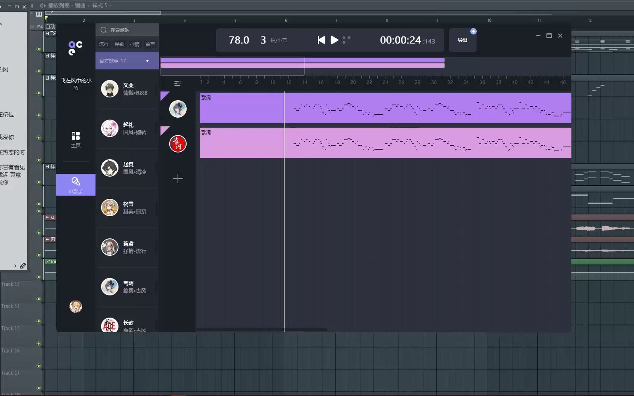Click the second track's pink corner flag
This screenshot has width=634, height=396.
tap(164, 130)
